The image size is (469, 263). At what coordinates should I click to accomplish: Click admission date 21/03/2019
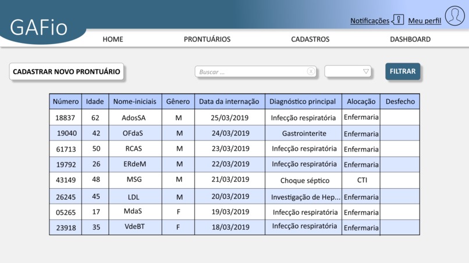click(230, 179)
